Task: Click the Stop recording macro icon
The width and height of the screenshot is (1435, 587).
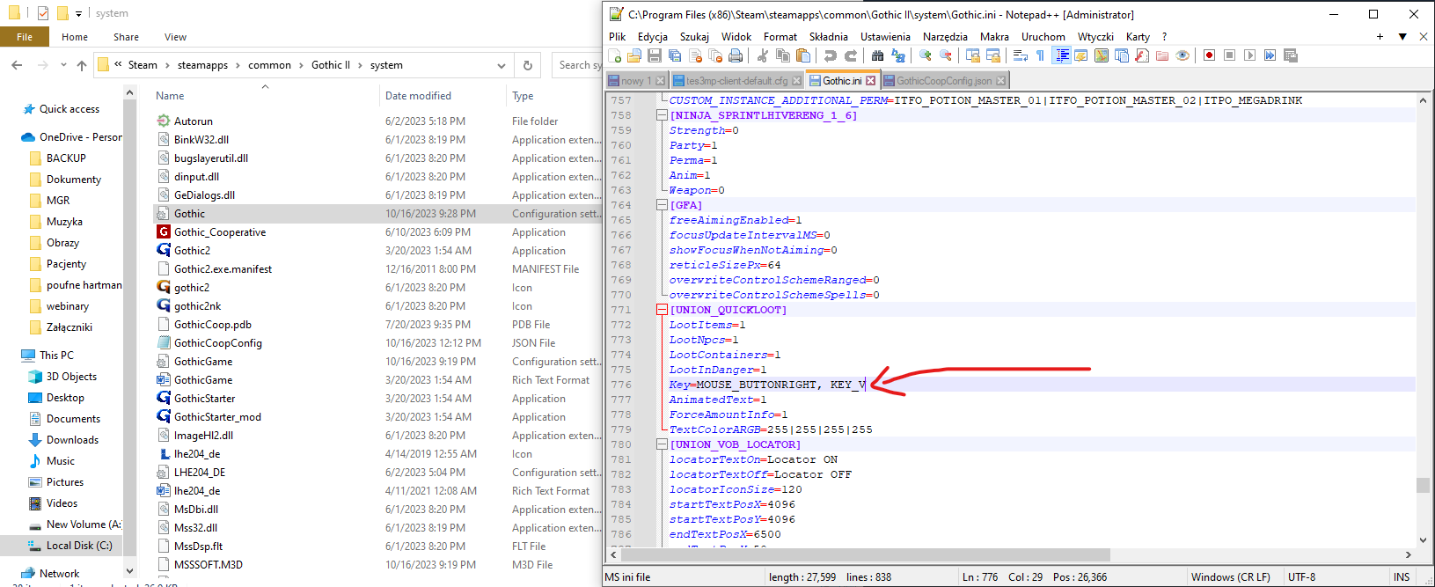Action: click(x=1229, y=55)
